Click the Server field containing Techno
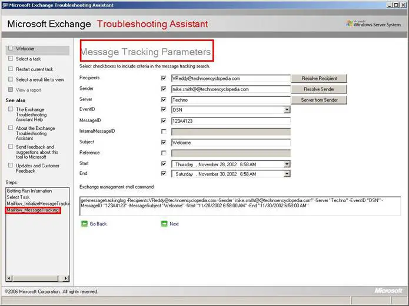 tap(231, 100)
